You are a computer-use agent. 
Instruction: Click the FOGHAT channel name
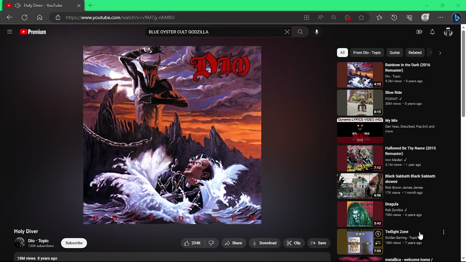click(x=391, y=99)
